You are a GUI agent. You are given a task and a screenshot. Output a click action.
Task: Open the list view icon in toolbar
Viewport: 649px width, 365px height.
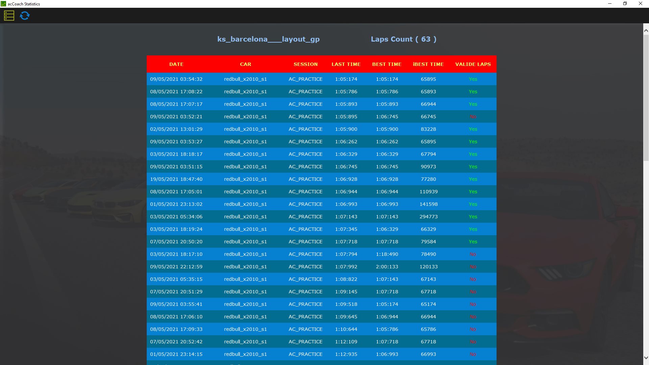tap(9, 16)
